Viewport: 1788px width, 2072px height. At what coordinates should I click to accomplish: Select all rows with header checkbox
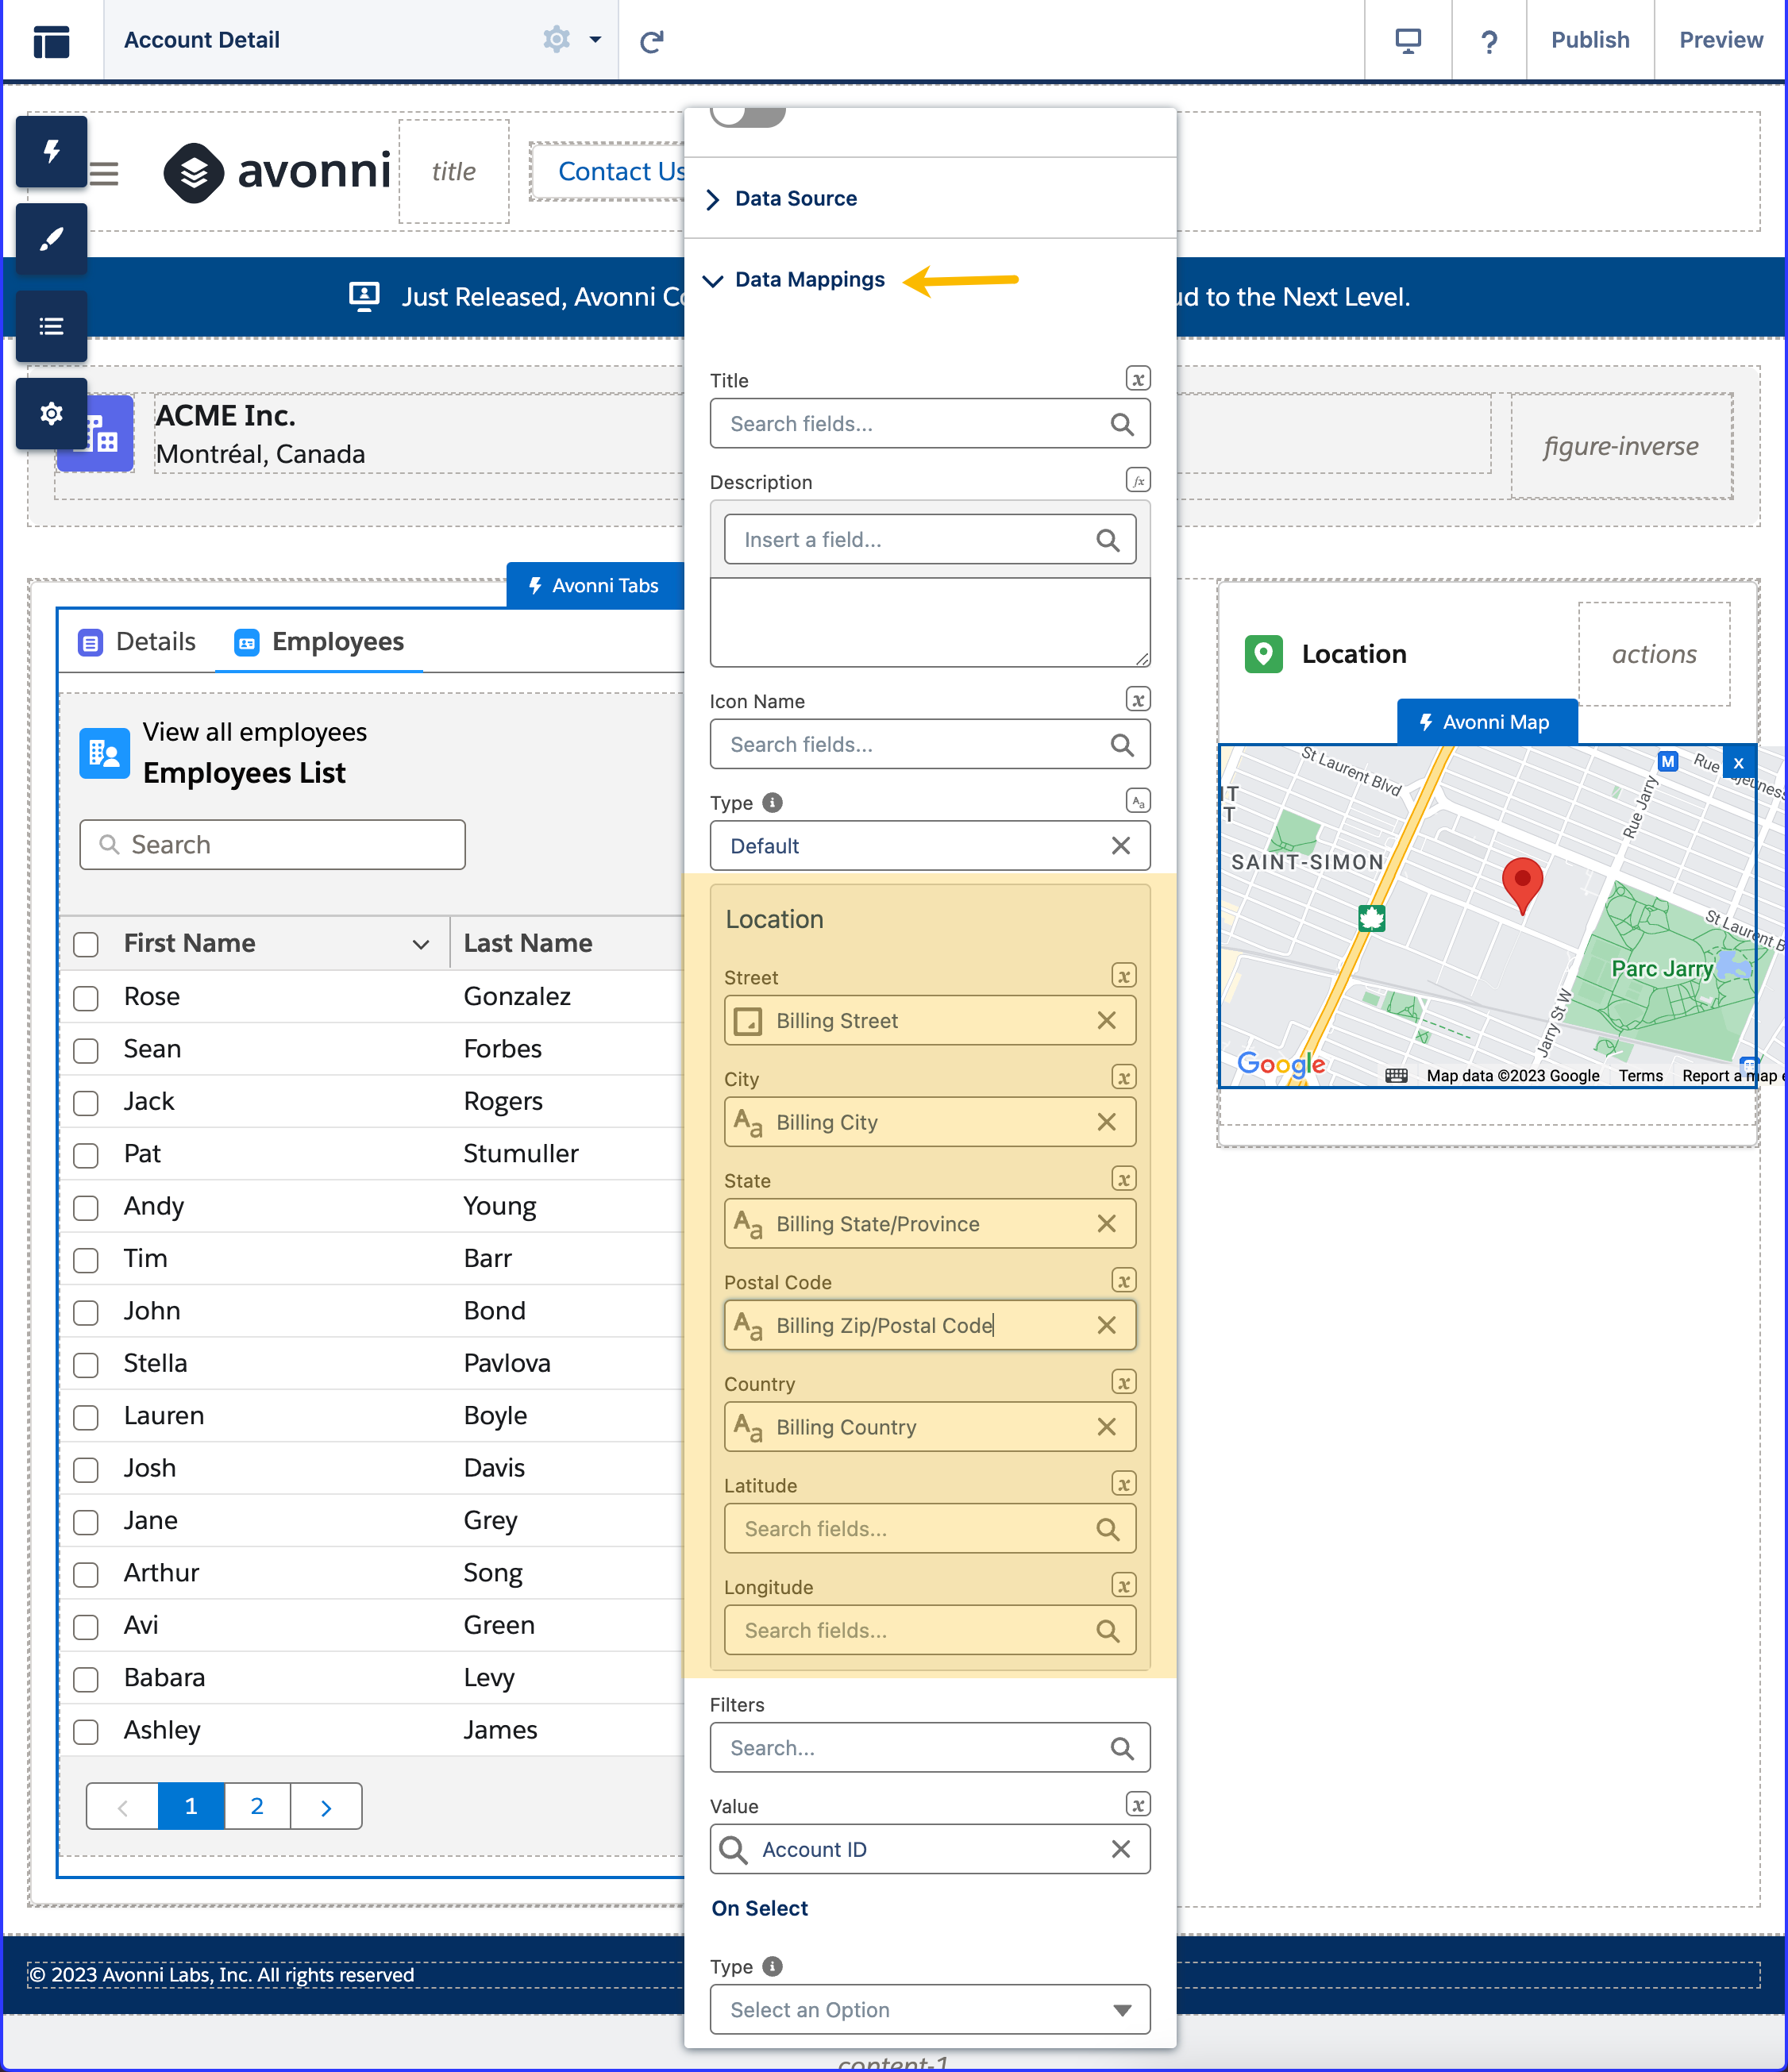[x=86, y=944]
